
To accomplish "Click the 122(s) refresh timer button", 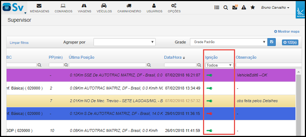I will [x=290, y=42].
